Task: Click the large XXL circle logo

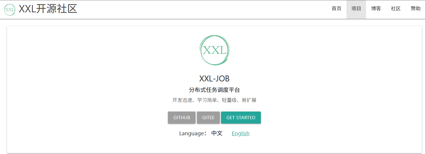Action: click(x=214, y=50)
